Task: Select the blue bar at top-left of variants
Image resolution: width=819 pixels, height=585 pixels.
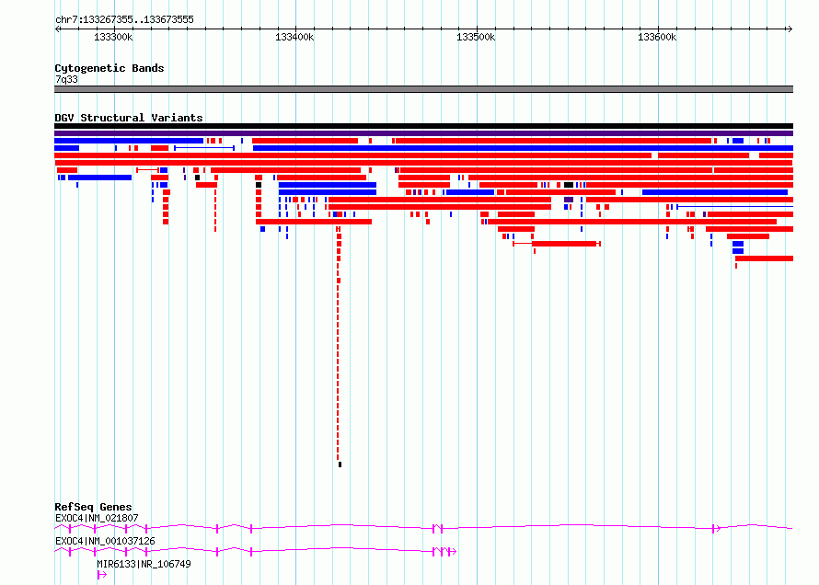Action: coord(129,141)
